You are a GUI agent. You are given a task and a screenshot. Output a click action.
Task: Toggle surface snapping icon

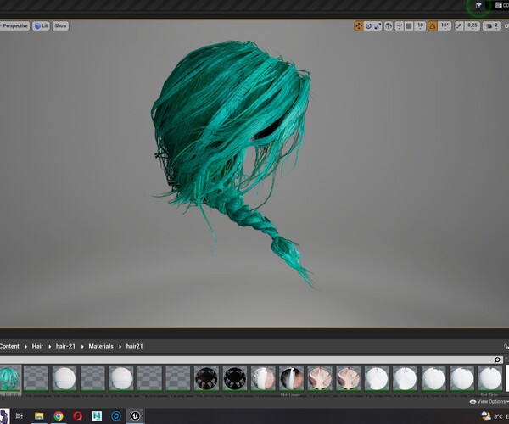point(400,26)
